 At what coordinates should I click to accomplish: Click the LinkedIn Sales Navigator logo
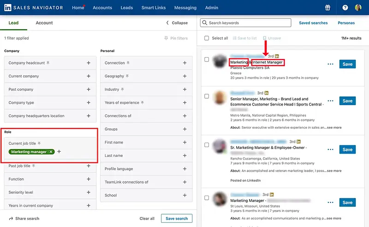pyautogui.click(x=33, y=7)
